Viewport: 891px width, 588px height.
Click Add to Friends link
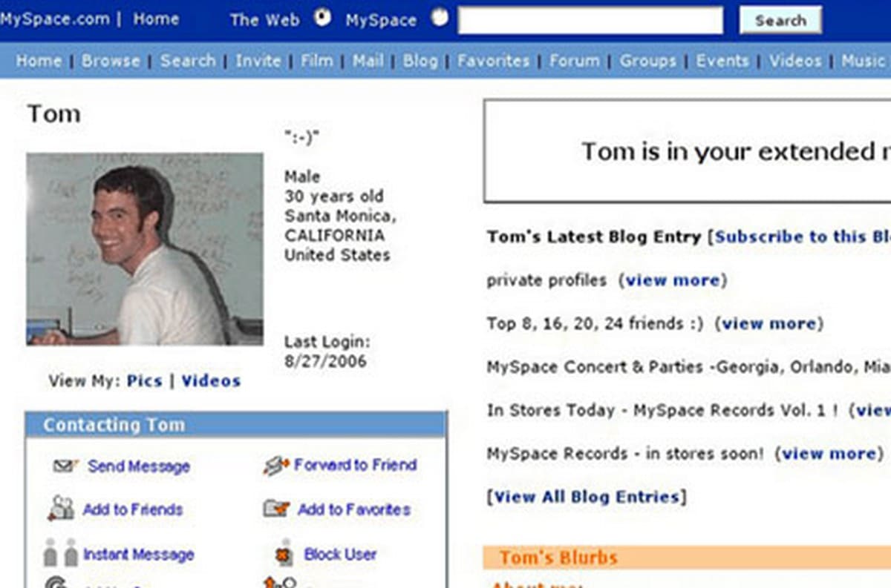pos(133,509)
